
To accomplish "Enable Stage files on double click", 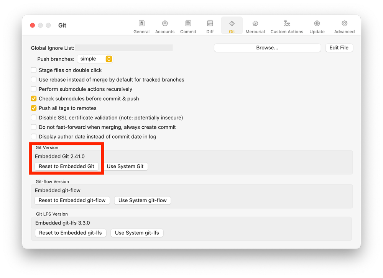I will 34,70.
